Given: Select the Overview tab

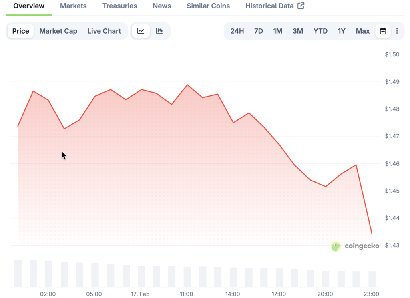Looking at the screenshot, I should click(x=29, y=6).
